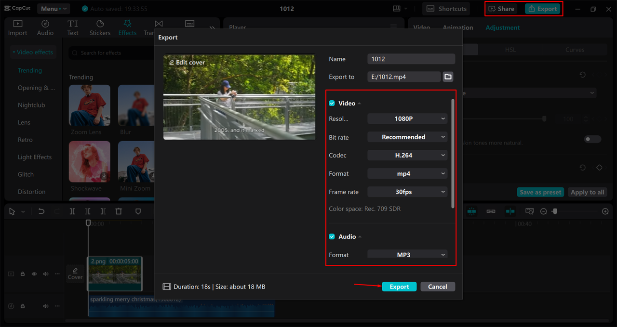Switch to the HSL tab
Viewport: 617px width, 327px height.
click(510, 50)
